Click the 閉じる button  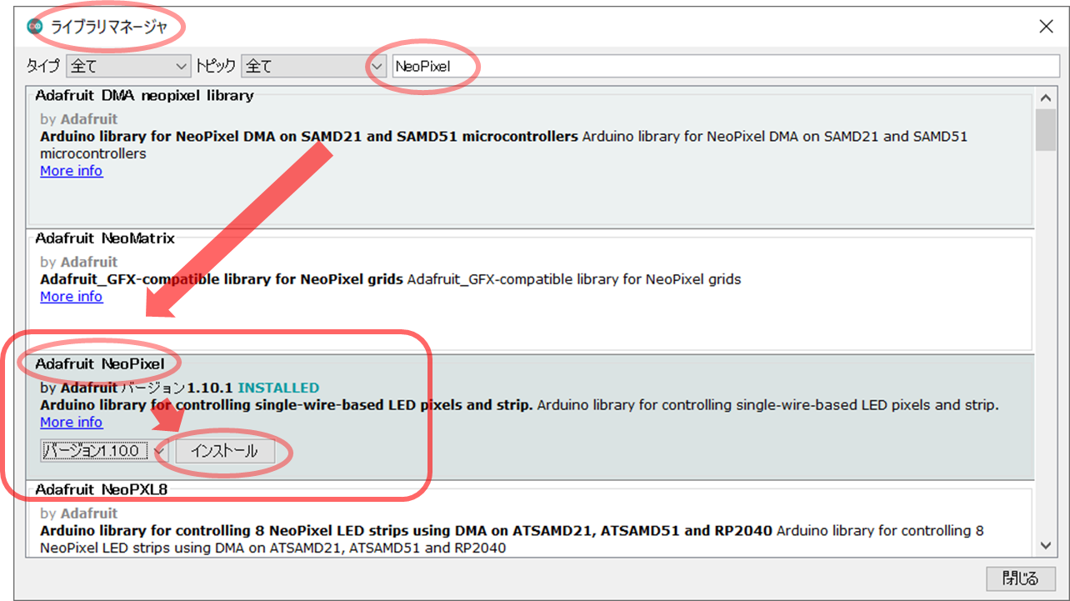click(1021, 578)
